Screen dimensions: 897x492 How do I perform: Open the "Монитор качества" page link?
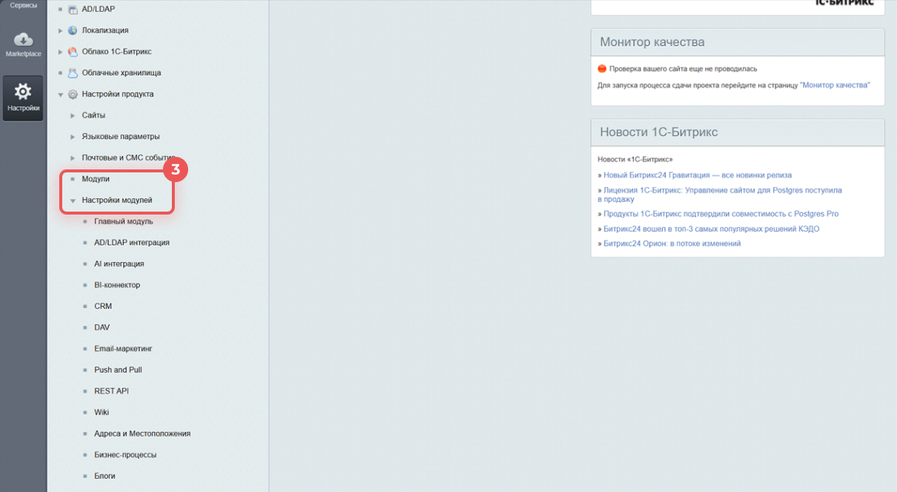(x=835, y=85)
